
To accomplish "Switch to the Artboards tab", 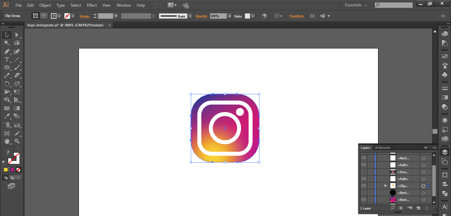I will point(383,147).
